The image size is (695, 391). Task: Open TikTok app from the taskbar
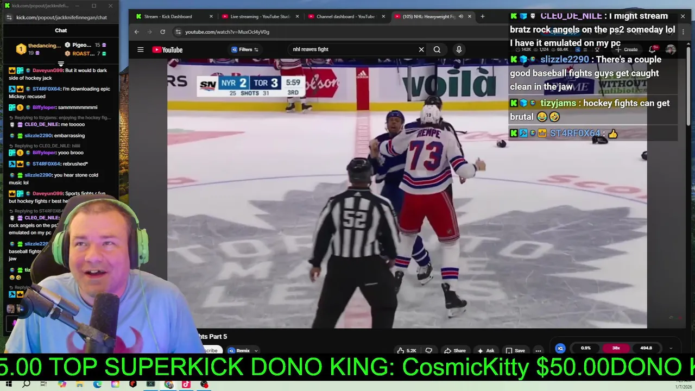(x=186, y=384)
